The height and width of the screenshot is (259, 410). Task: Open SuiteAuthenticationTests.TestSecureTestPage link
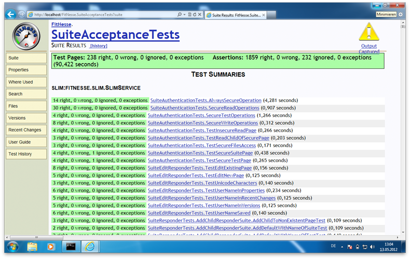(x=199, y=161)
